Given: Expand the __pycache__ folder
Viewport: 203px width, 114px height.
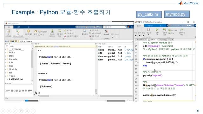Looking at the screenshot, I should tap(6, 49).
